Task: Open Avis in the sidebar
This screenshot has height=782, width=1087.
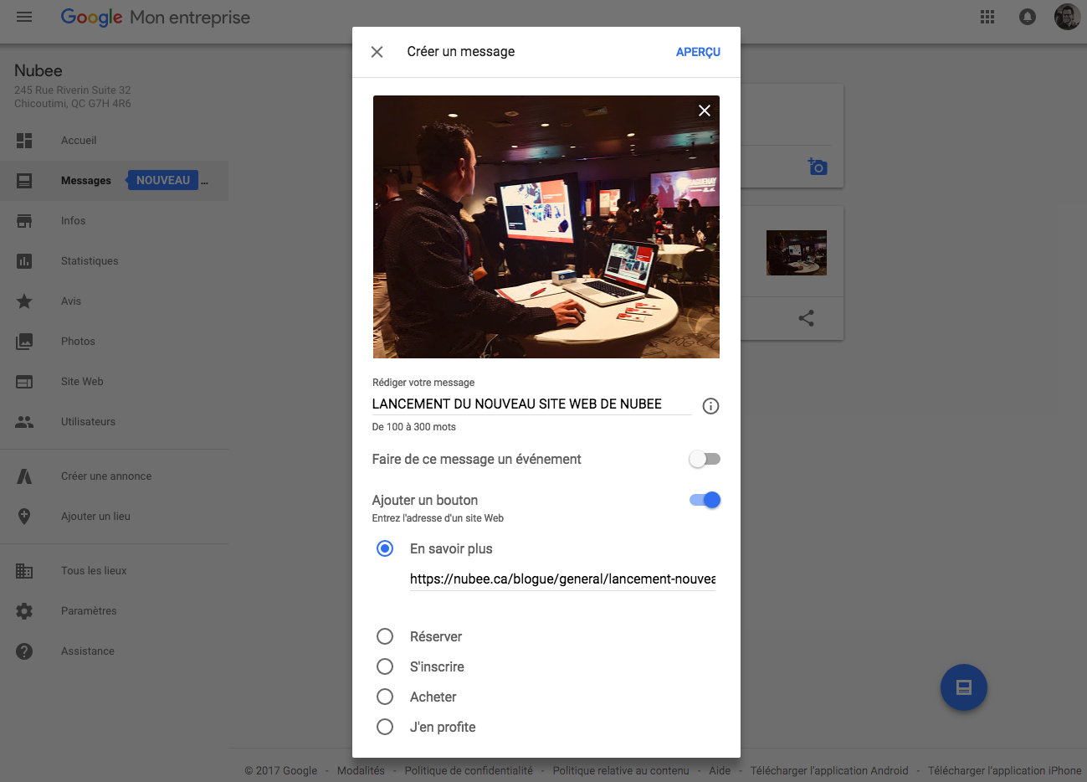Action: (71, 301)
